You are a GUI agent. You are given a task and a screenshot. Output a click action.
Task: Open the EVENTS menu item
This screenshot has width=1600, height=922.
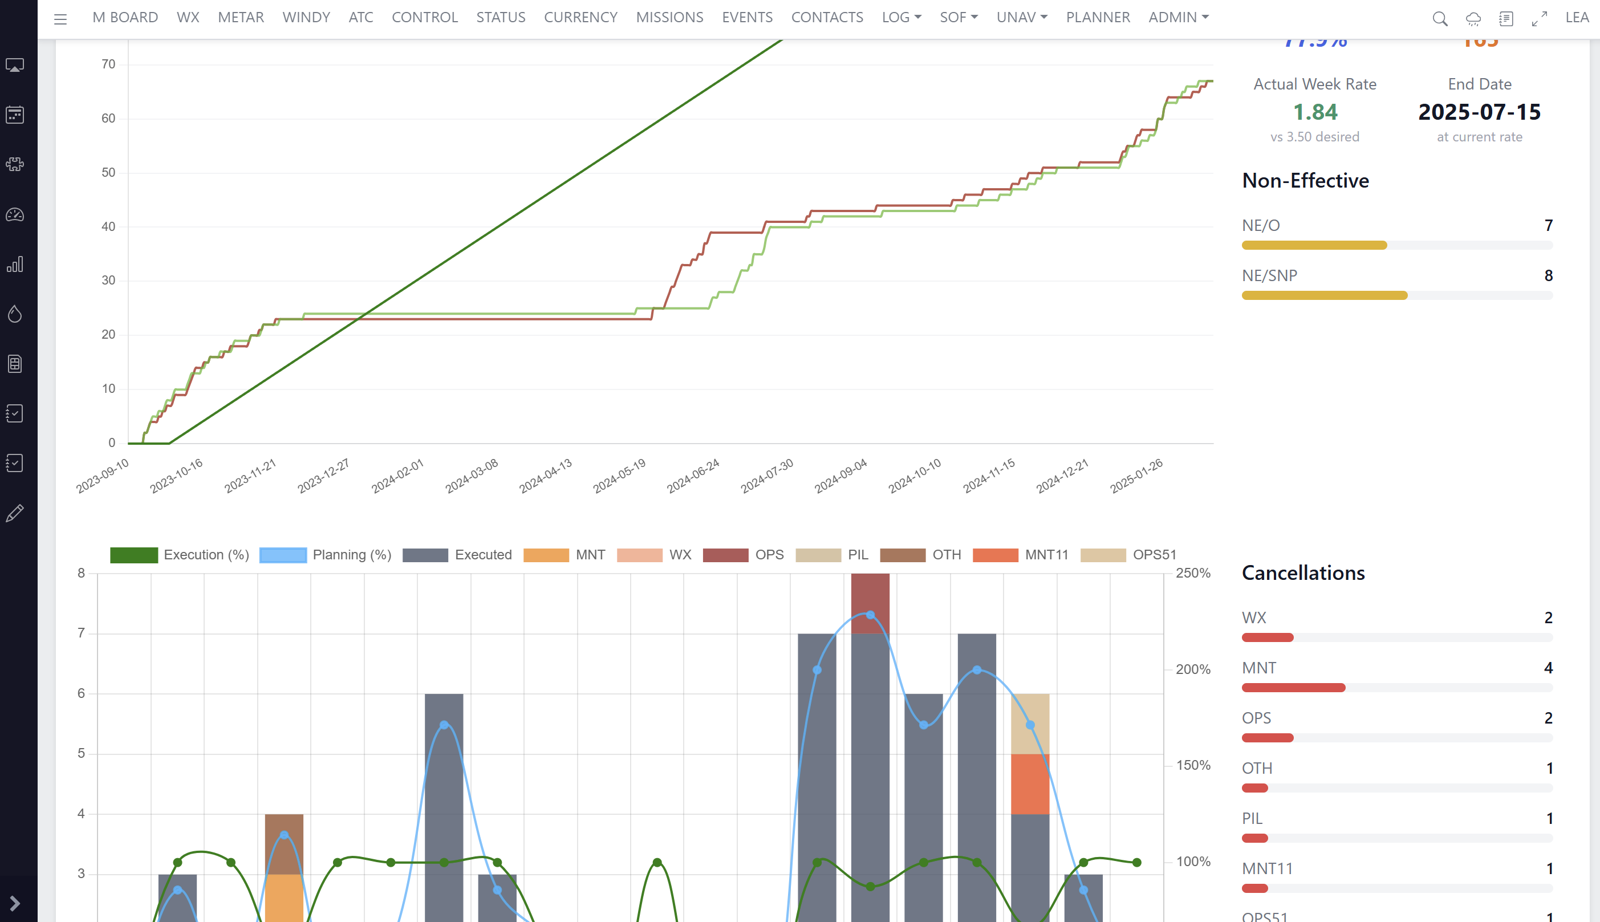(747, 17)
